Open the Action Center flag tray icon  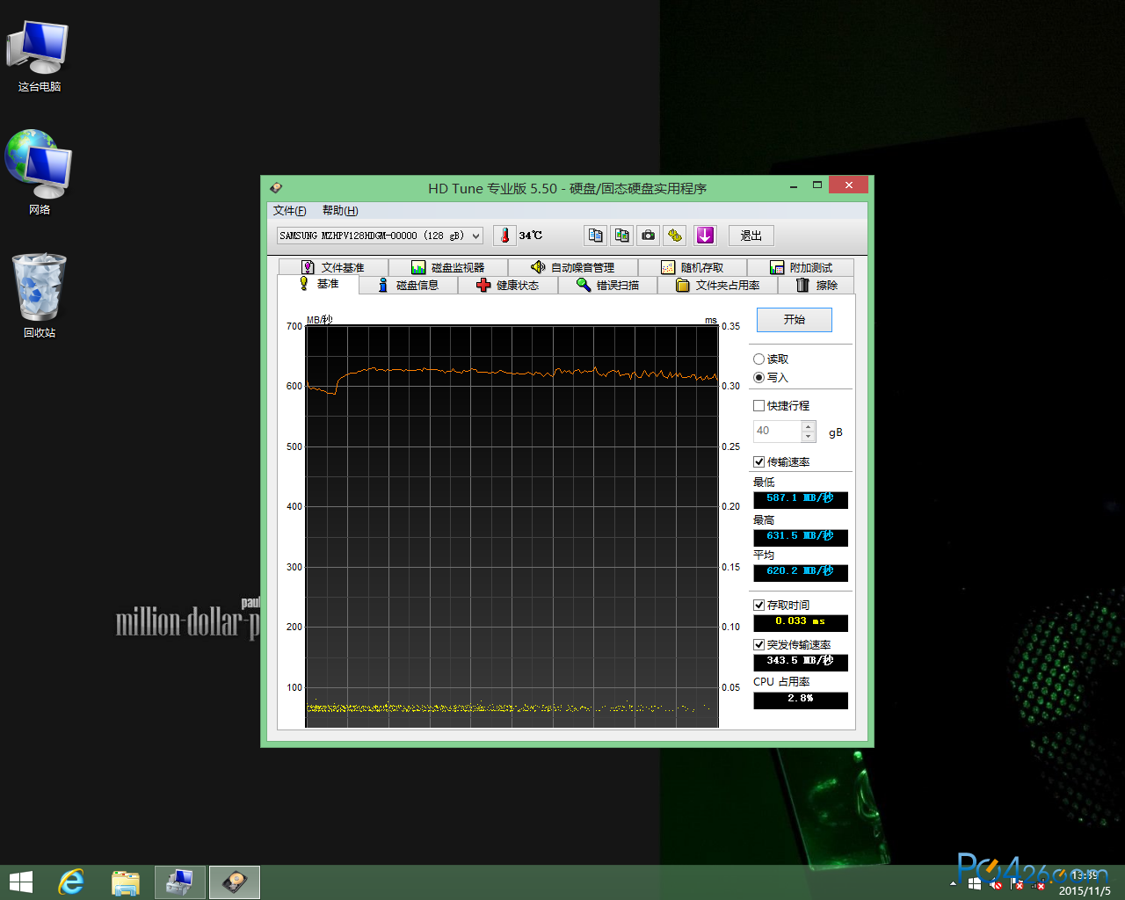1018,883
